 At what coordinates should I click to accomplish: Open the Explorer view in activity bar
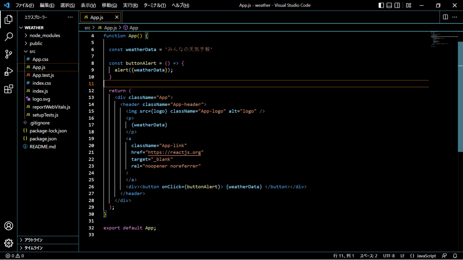tap(8, 19)
